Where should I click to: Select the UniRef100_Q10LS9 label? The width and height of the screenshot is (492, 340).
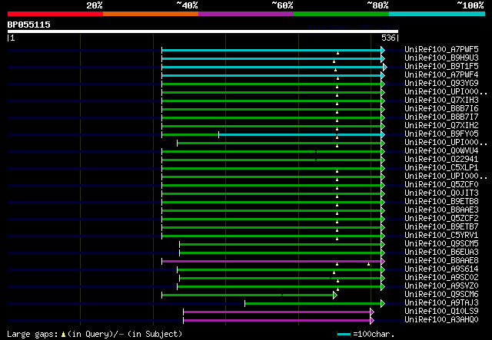click(441, 312)
